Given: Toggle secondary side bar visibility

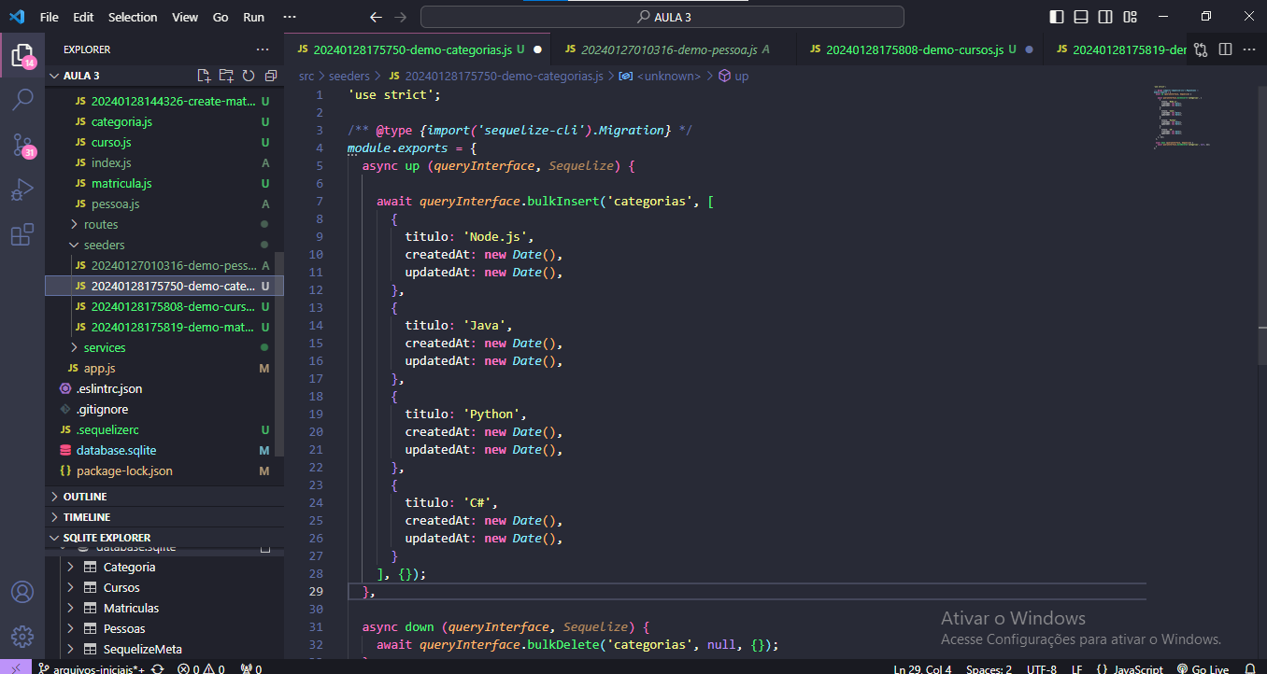Looking at the screenshot, I should (1105, 17).
